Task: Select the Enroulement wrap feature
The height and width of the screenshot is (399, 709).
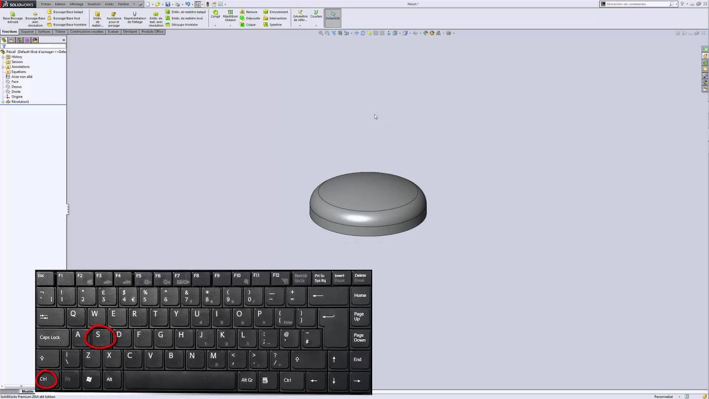Action: pyautogui.click(x=276, y=12)
